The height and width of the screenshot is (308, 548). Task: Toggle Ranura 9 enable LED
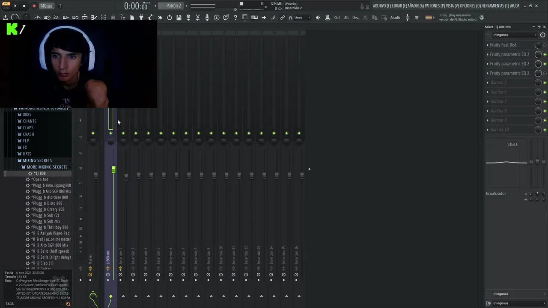click(x=545, y=120)
